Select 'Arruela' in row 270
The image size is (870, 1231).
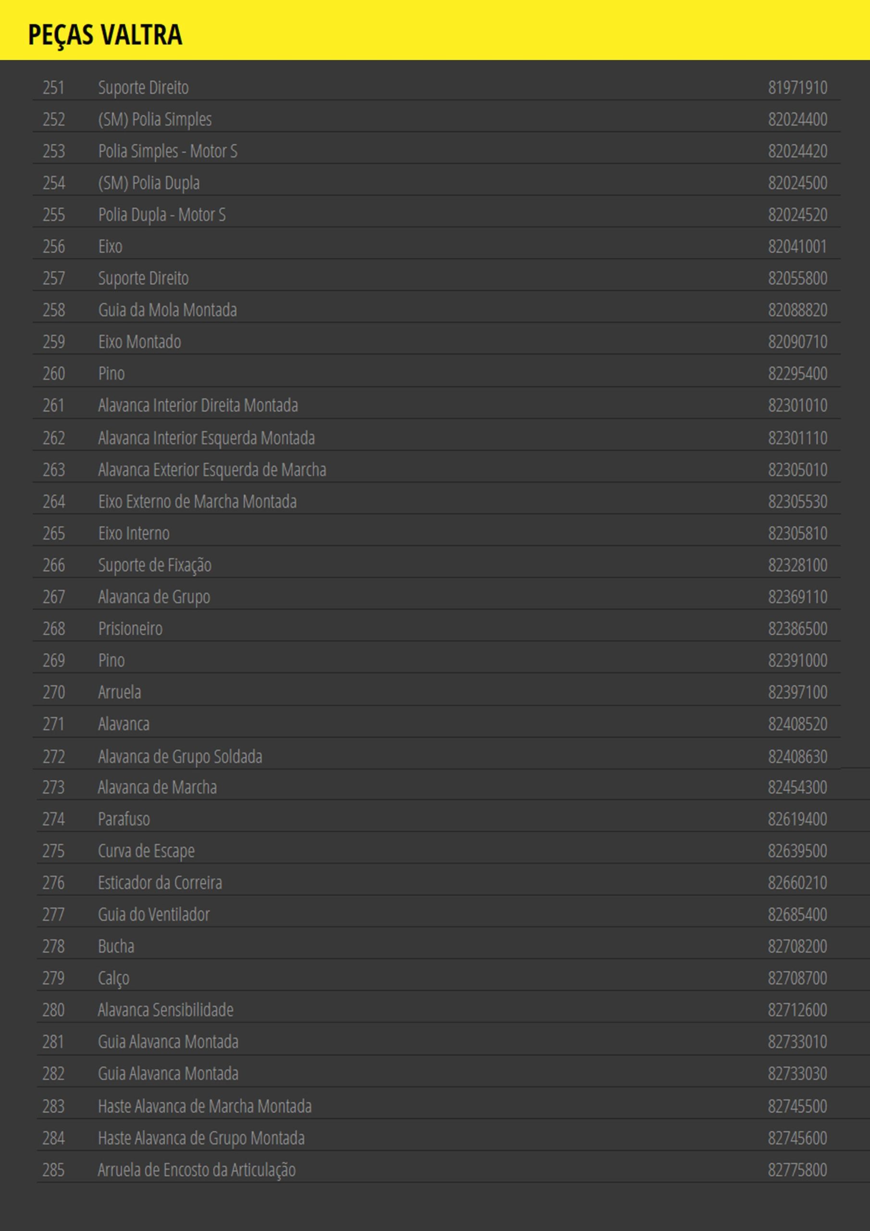(120, 693)
